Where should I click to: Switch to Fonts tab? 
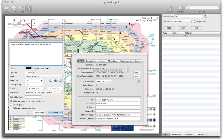(102, 61)
